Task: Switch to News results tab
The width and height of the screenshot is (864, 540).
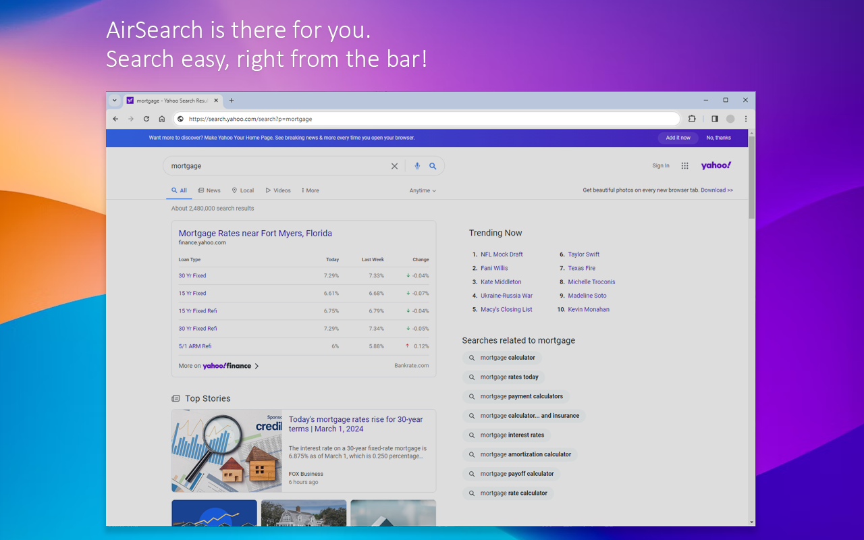Action: point(209,190)
